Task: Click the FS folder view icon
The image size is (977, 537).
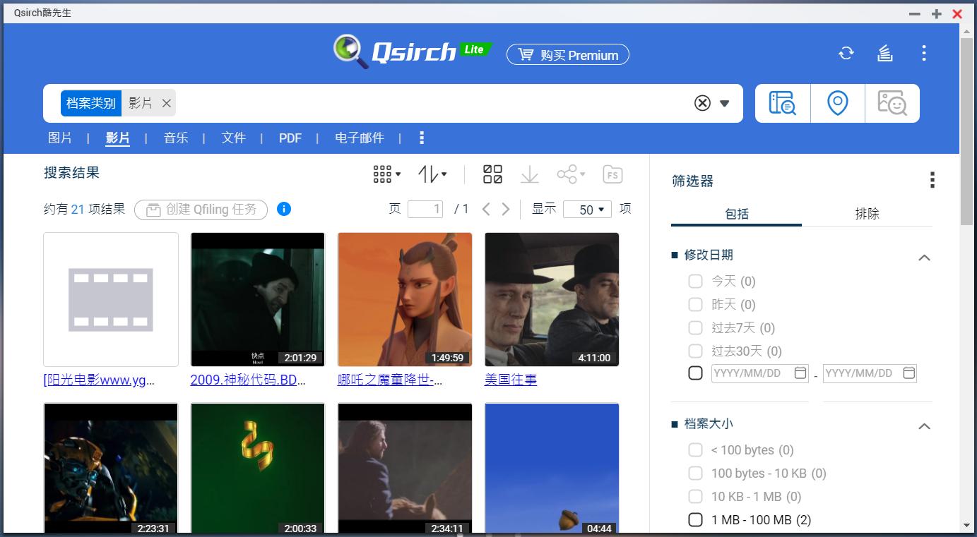Action: point(612,174)
